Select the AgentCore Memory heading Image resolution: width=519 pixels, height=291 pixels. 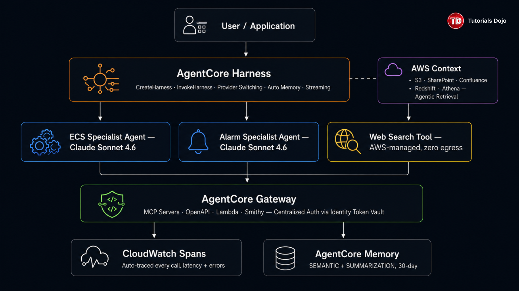[357, 254]
